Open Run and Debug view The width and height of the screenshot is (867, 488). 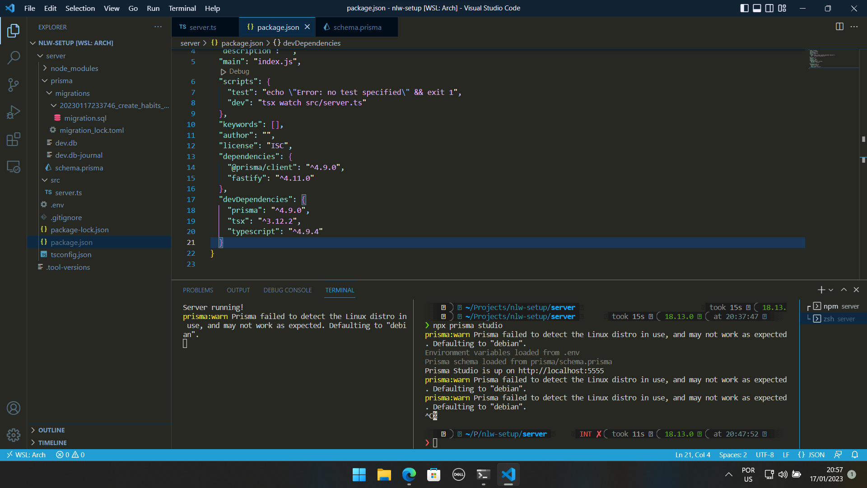point(14,112)
